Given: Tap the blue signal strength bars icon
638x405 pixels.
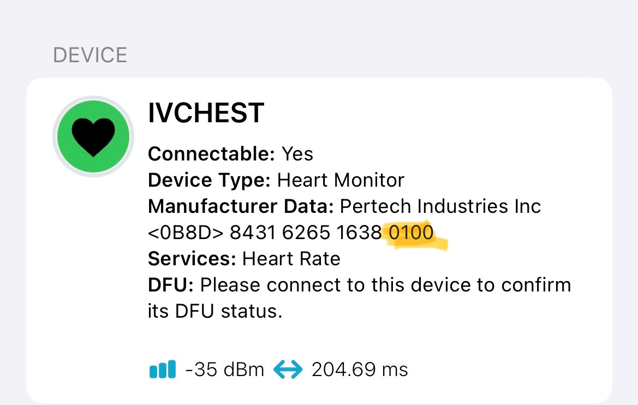Looking at the screenshot, I should [162, 369].
